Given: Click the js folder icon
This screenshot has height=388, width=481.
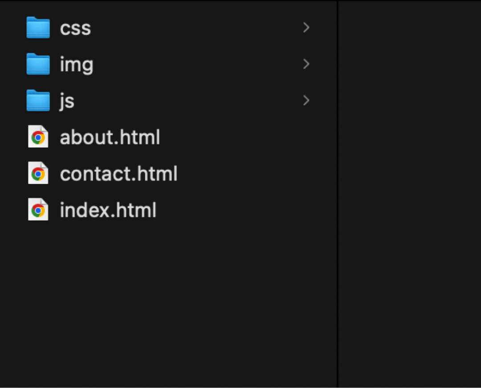Looking at the screenshot, I should (38, 101).
